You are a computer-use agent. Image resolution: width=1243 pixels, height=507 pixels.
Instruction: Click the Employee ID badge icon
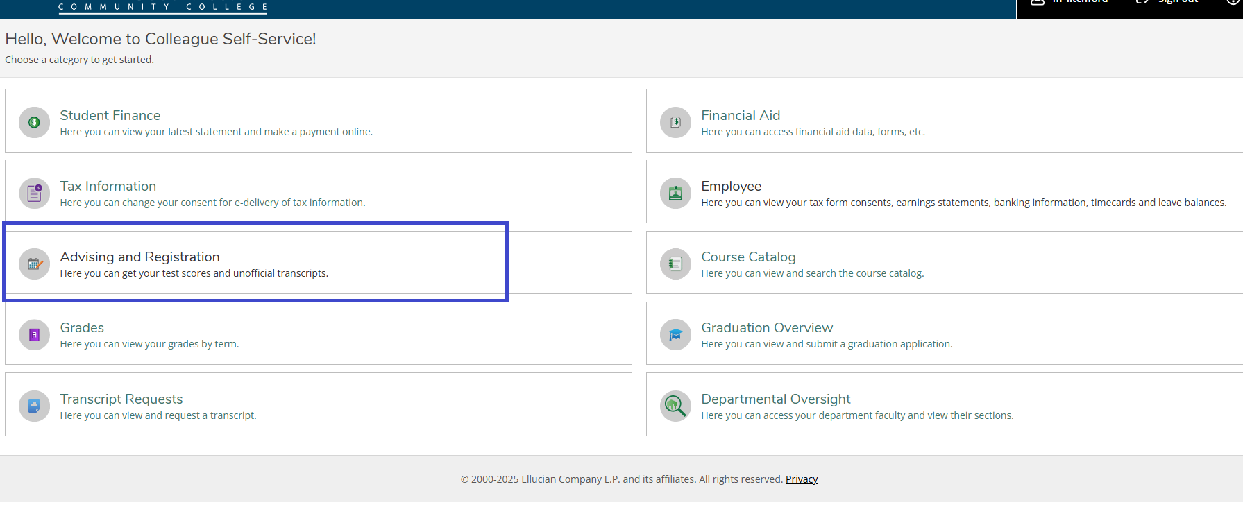(x=675, y=193)
